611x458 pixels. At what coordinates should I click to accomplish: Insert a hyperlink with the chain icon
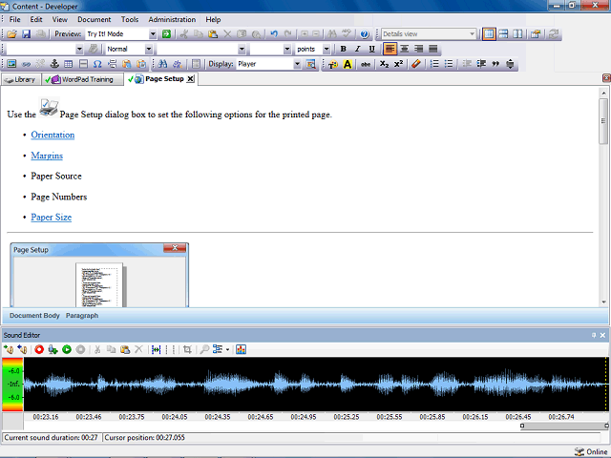(x=26, y=64)
